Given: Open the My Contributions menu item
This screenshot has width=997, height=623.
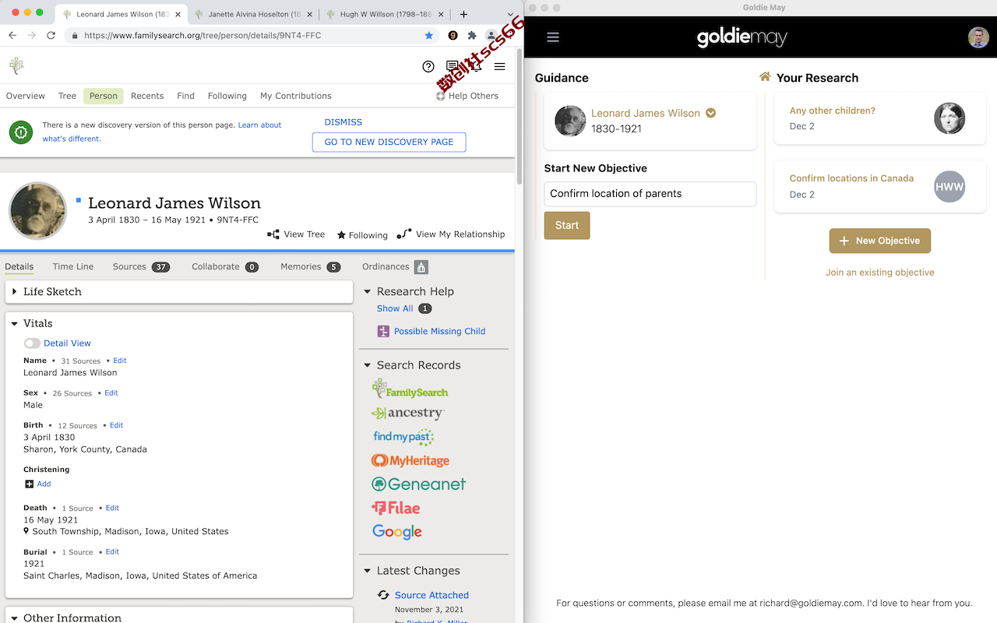Looking at the screenshot, I should pyautogui.click(x=296, y=96).
